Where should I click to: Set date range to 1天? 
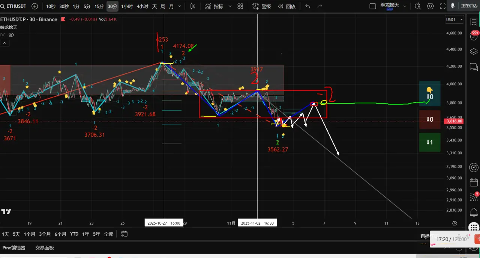5,234
